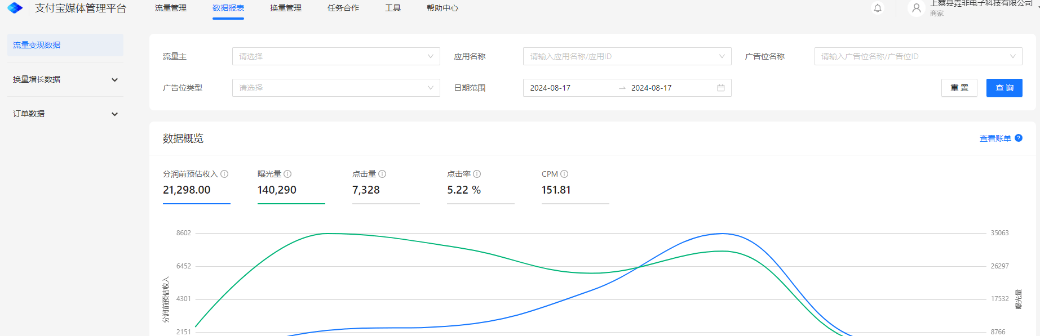Open the 广告位类型 dropdown
This screenshot has height=336, width=1040.
(x=336, y=88)
